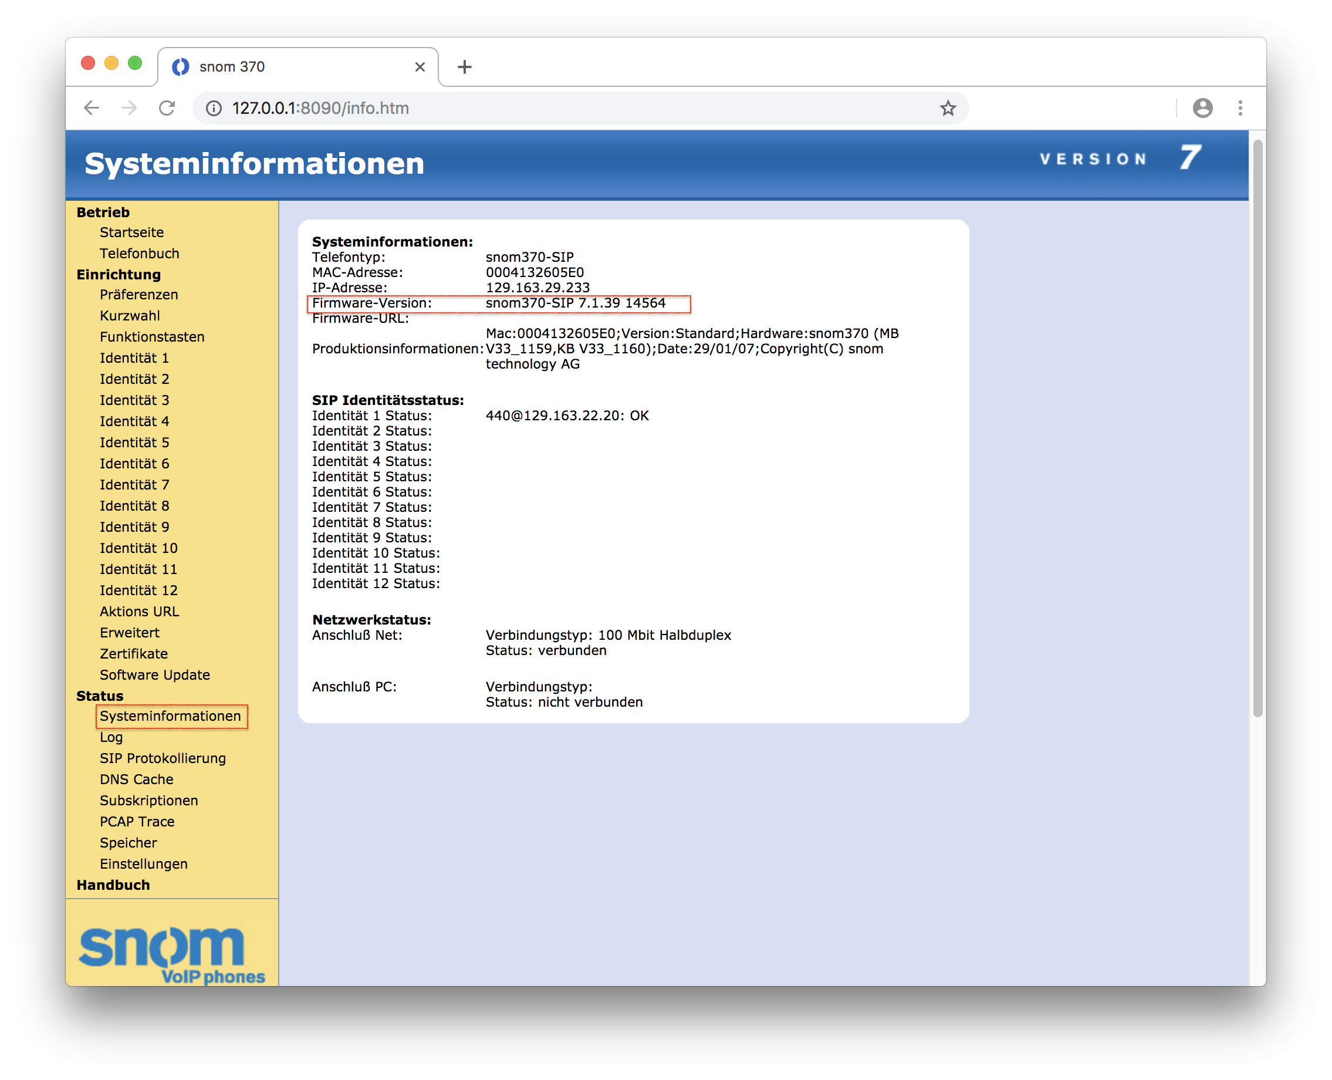Click the browser back navigation arrow

coord(92,107)
